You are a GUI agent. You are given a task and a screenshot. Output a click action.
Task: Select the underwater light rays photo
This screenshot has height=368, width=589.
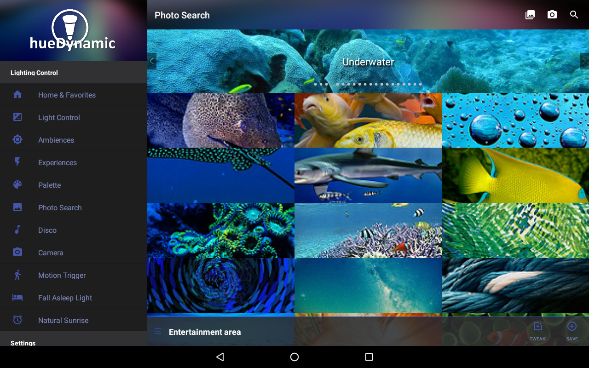368,286
